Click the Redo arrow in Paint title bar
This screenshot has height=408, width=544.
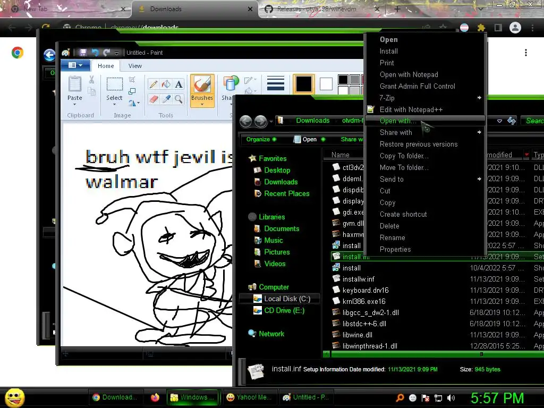pyautogui.click(x=106, y=53)
